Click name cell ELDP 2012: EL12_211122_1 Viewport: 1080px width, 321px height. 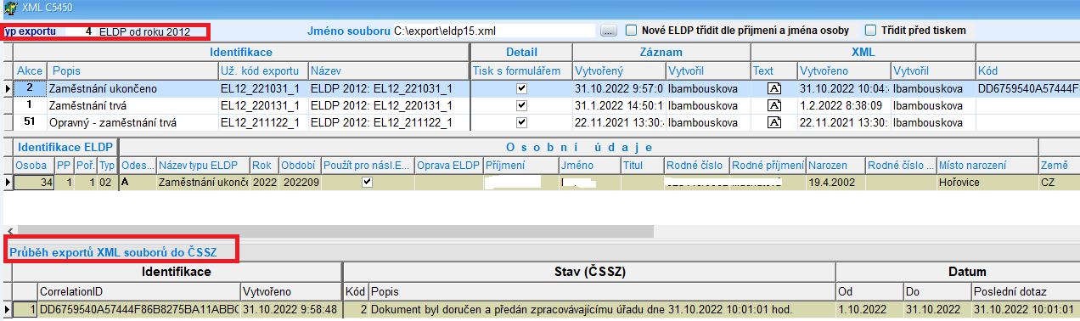[x=388, y=122]
